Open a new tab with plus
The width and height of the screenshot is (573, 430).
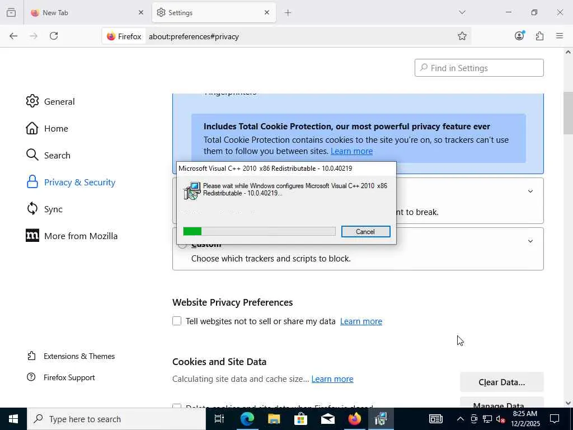288,13
